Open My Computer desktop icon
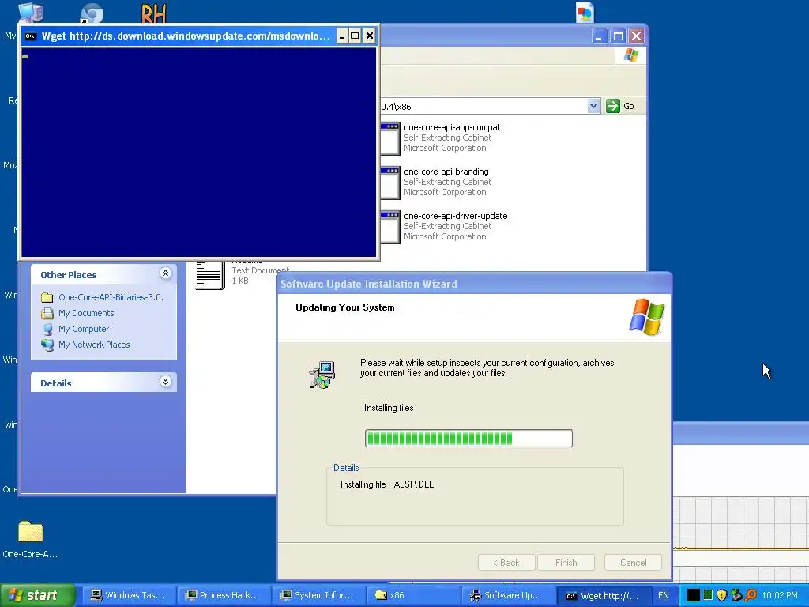Screen dimensions: 809x607 30,12
